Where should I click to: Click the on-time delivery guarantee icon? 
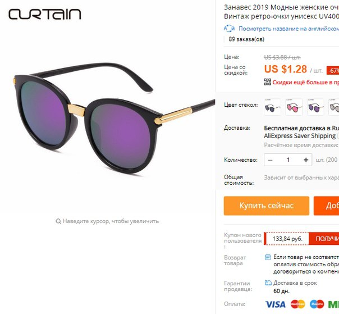[268, 283]
